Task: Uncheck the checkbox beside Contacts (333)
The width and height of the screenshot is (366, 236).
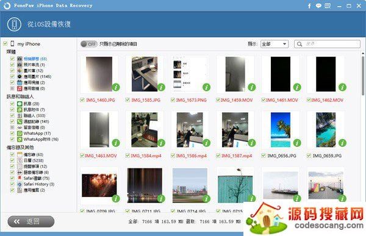Action: (12, 115)
